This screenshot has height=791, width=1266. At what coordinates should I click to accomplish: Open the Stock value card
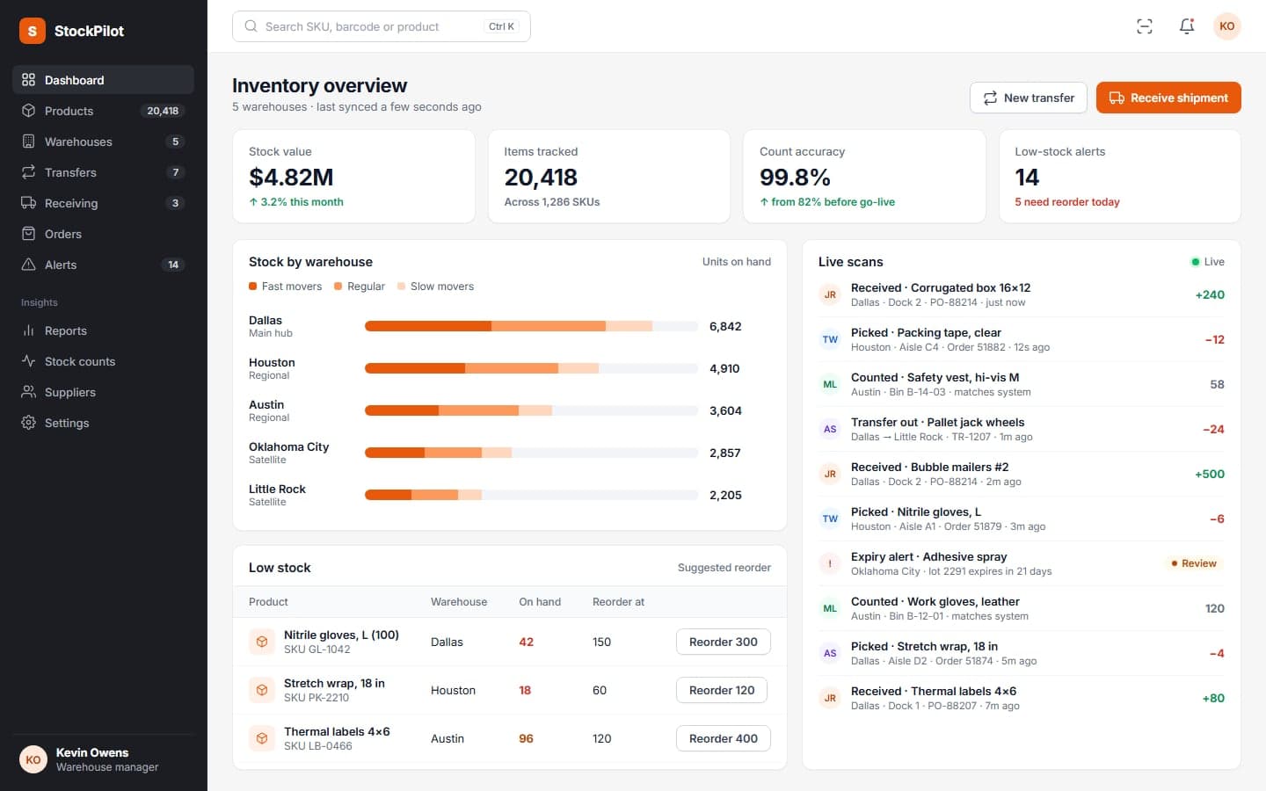coord(353,177)
